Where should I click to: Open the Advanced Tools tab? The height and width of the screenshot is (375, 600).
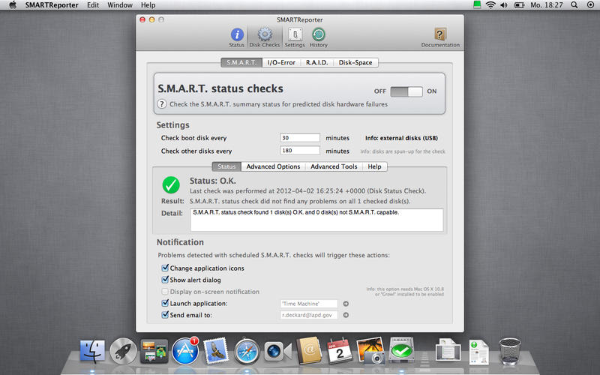coord(334,166)
